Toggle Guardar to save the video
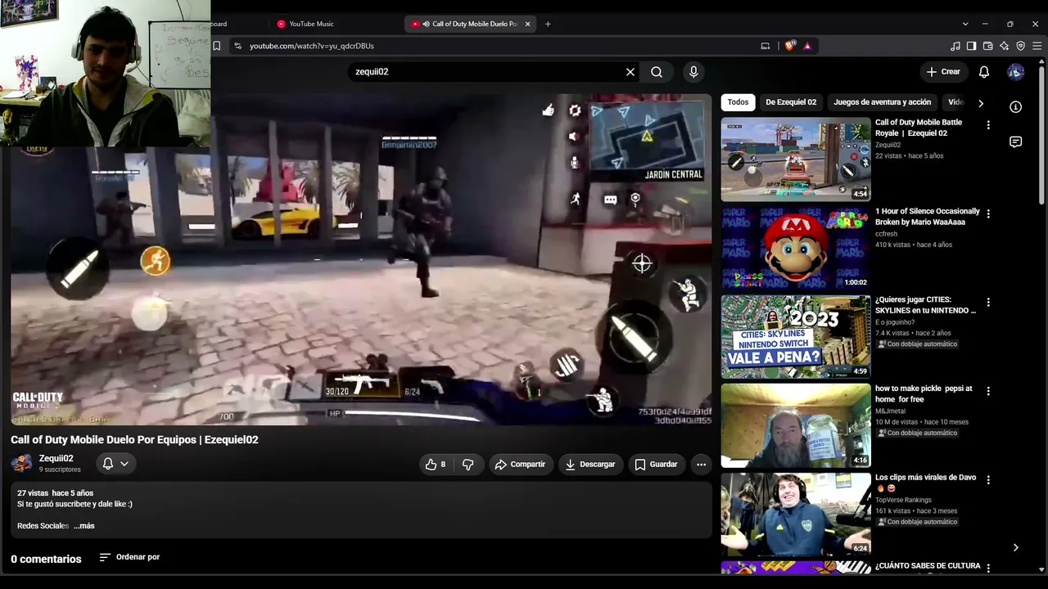1048x589 pixels. [657, 464]
